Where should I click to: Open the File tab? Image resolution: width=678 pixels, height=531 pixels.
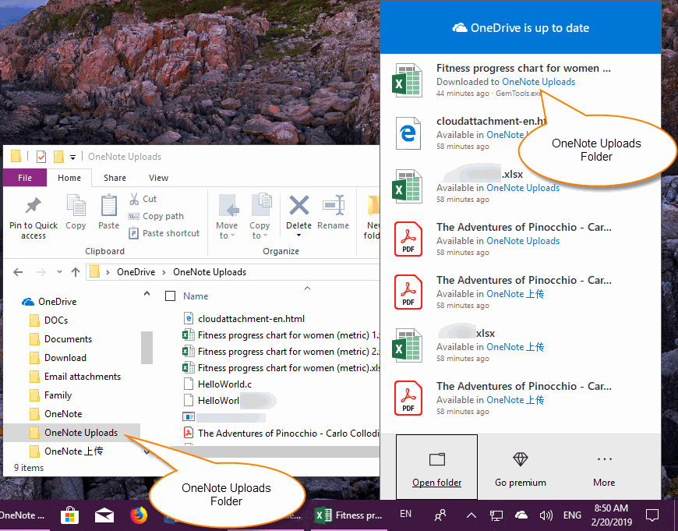(x=25, y=178)
